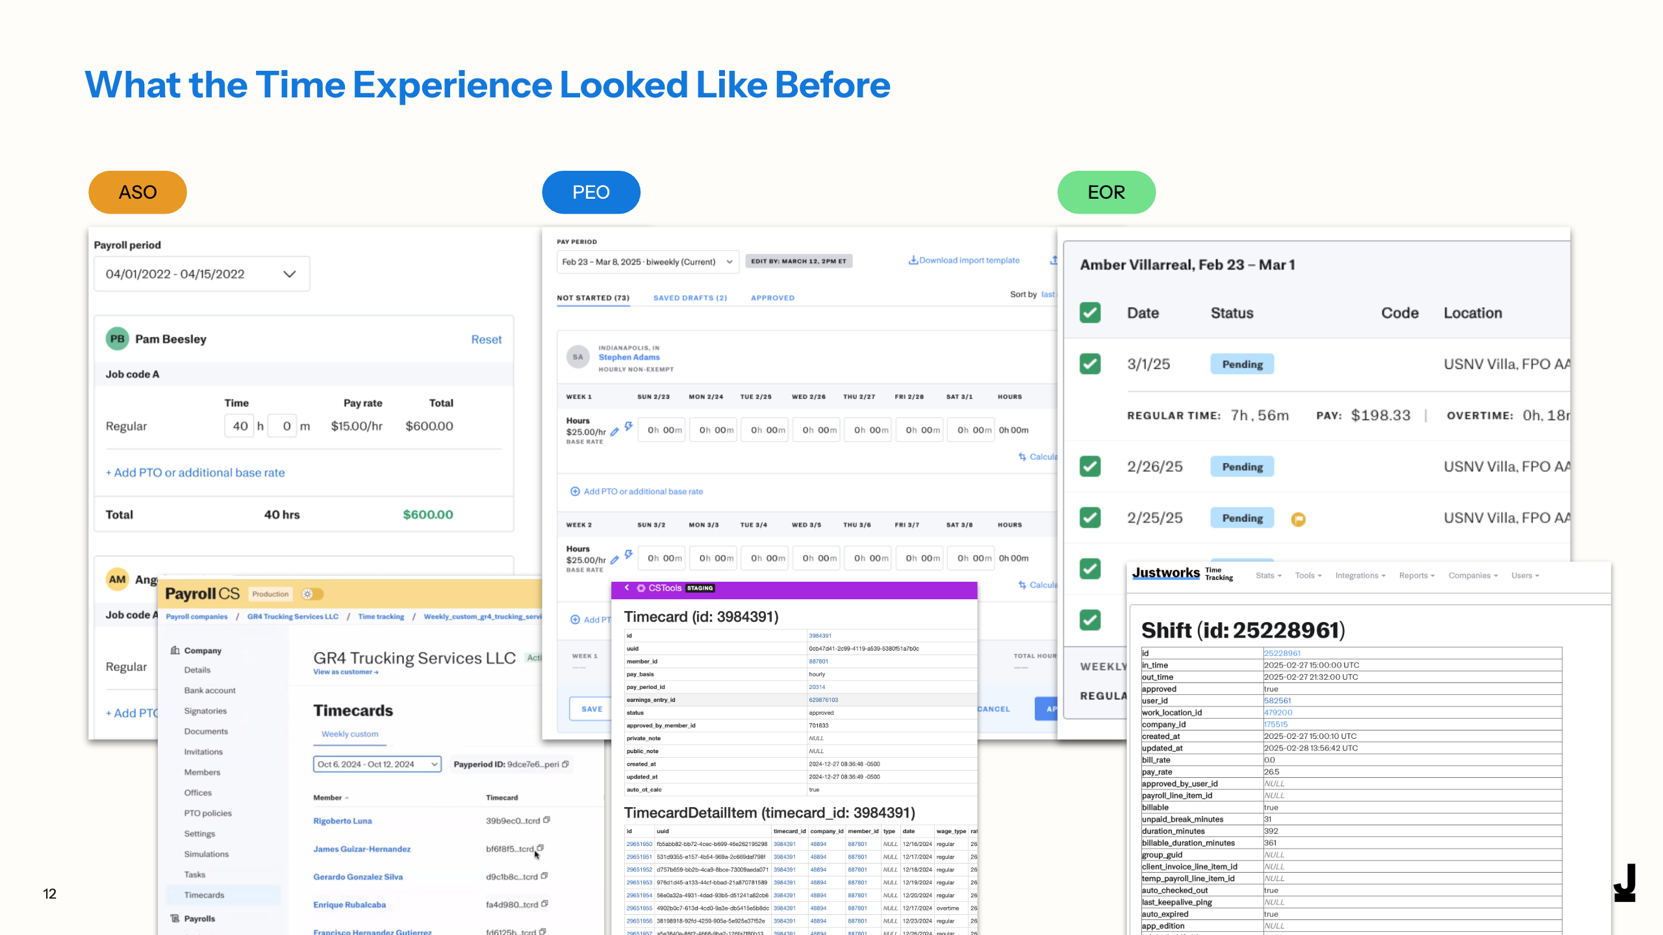Uncheck the 2/25/25 shift checkbox

coord(1090,517)
